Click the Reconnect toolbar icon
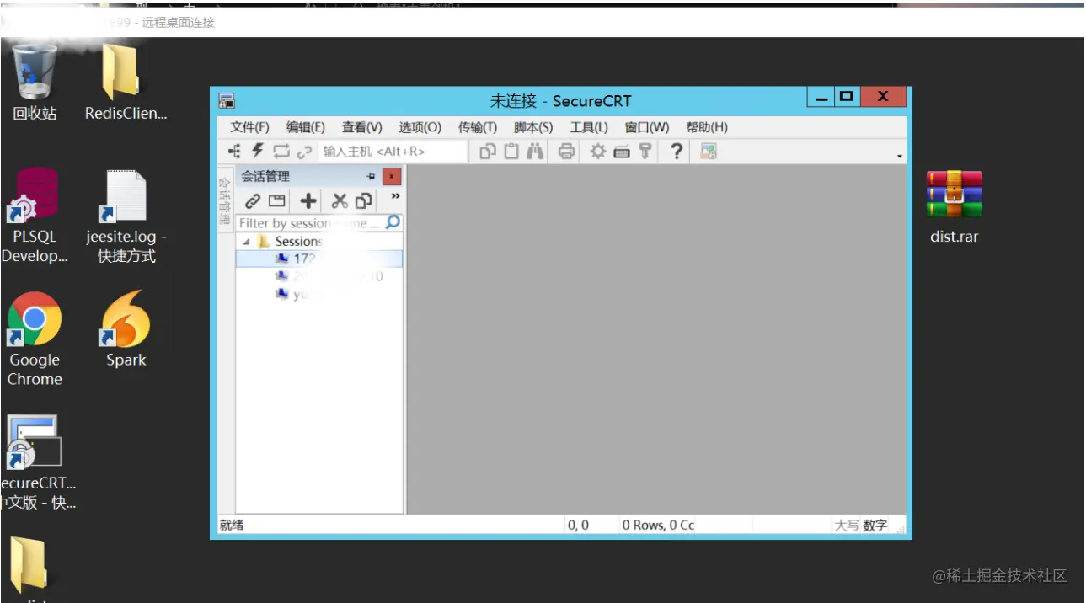Screen dimensions: 1086x603 [281, 152]
